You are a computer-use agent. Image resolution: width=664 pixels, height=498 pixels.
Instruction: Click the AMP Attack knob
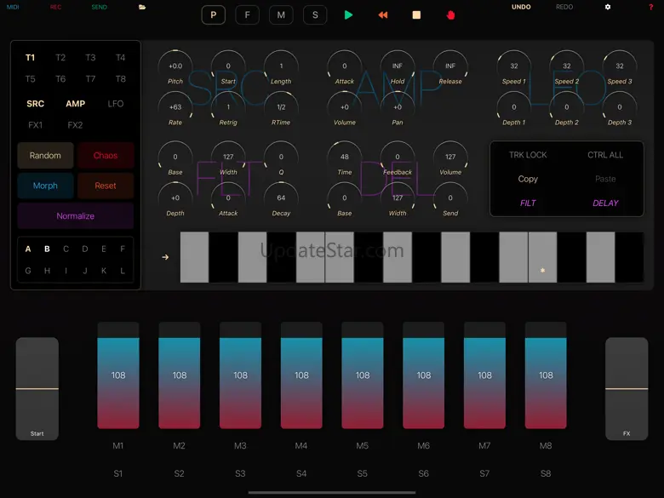(x=345, y=66)
